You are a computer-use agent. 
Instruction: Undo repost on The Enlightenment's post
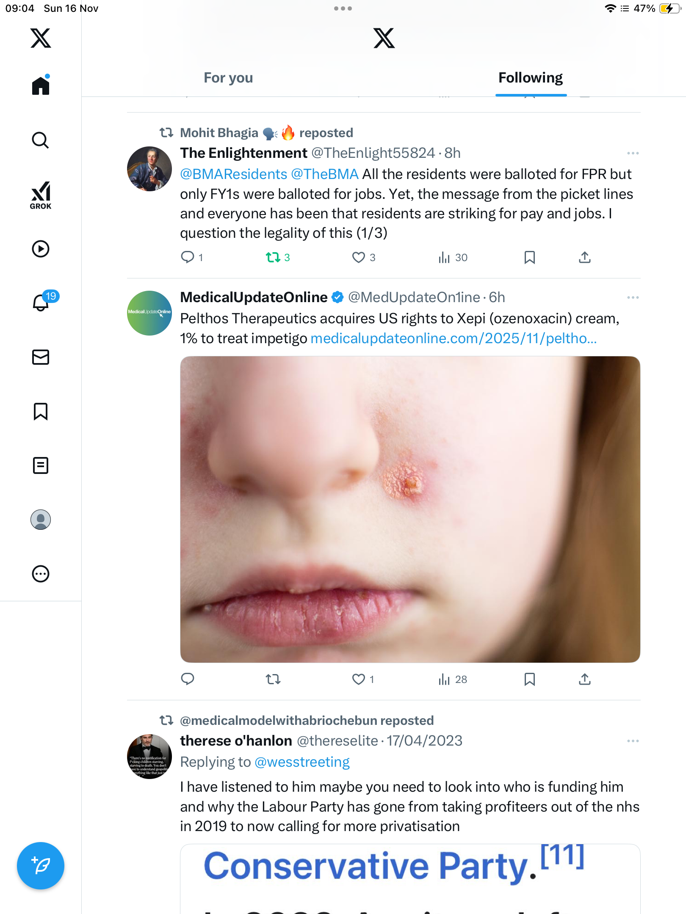[273, 257]
